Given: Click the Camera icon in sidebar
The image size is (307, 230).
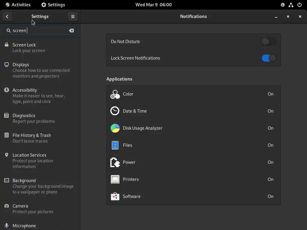Looking at the screenshot, I should coord(7,206).
